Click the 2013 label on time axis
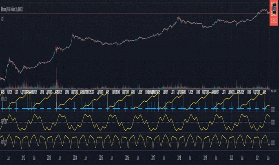 click(49, 158)
